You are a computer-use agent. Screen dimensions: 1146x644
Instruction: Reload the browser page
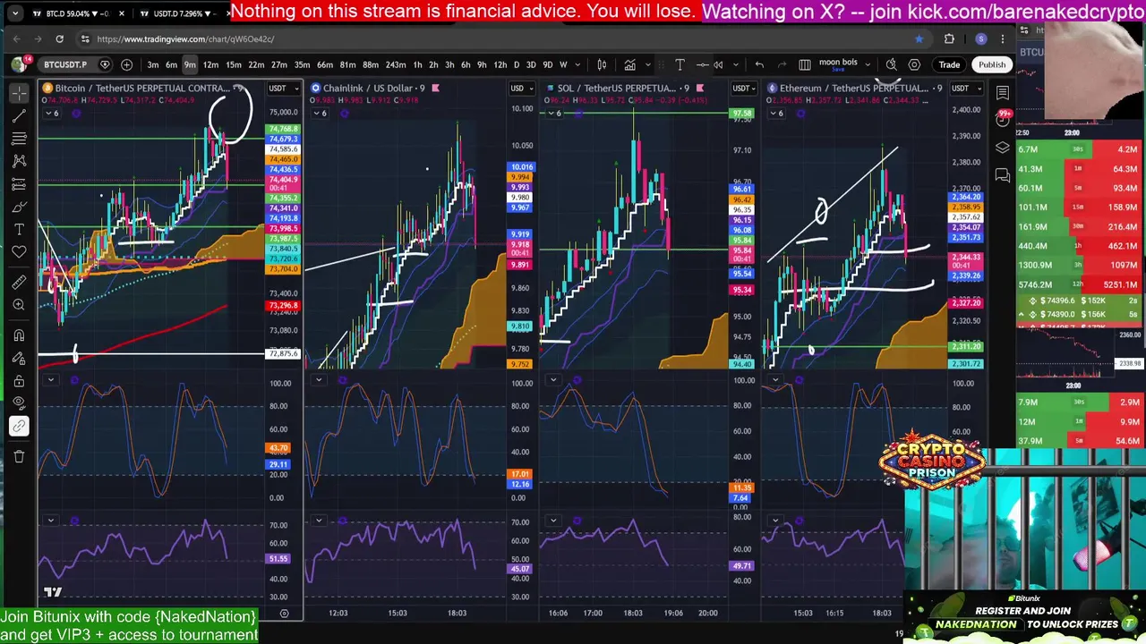[x=59, y=38]
